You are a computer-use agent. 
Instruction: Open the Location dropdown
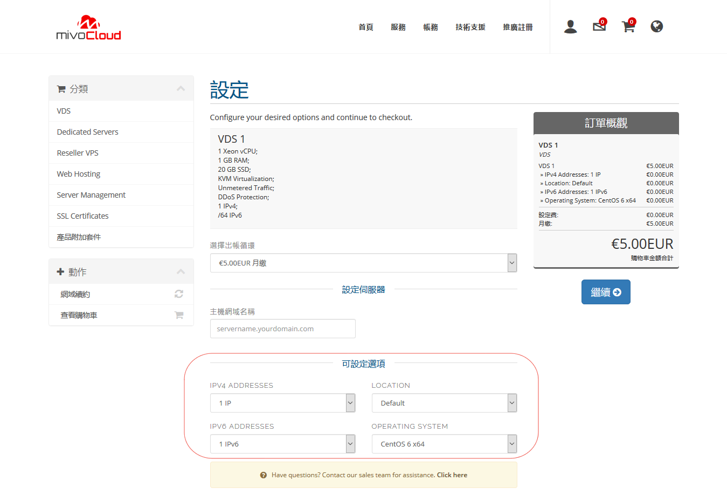coord(444,403)
